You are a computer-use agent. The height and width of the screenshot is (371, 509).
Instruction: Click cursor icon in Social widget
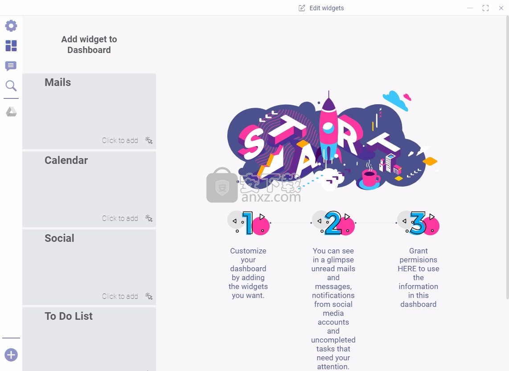149,296
